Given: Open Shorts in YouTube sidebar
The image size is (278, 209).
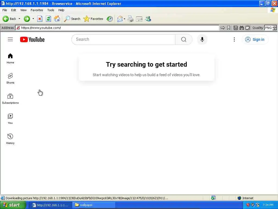Looking at the screenshot, I should (x=10, y=79).
